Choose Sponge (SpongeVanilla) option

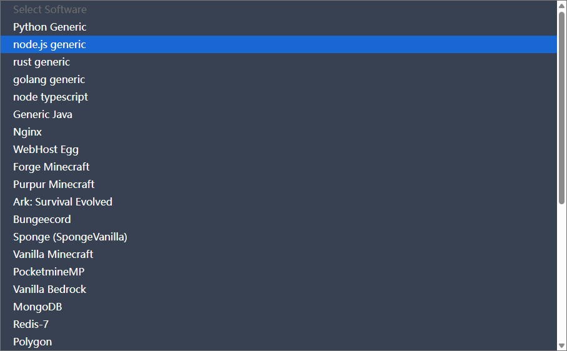(70, 237)
